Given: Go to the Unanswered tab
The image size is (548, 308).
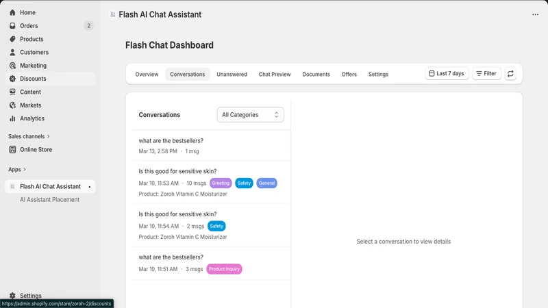Looking at the screenshot, I should 232,75.
